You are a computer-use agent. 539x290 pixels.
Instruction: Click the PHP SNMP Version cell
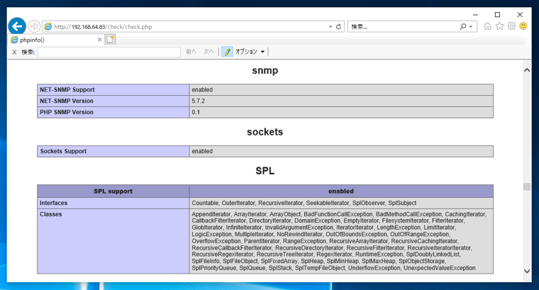113,112
